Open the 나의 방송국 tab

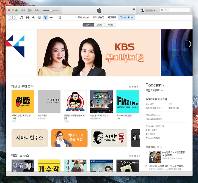click(x=98, y=17)
